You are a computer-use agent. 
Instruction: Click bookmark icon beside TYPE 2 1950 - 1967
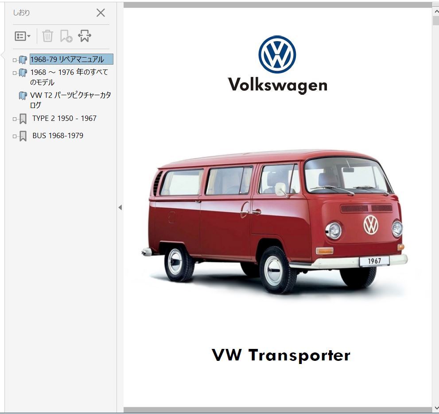point(23,119)
